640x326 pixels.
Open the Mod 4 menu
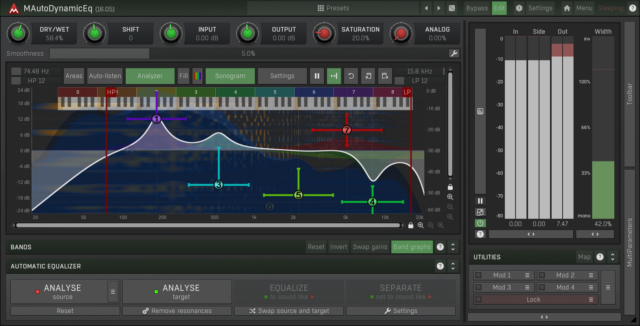591,287
